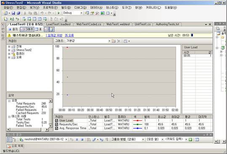Click the delete graph X icon
Viewport: 227px width, 154px height.
(119, 41)
